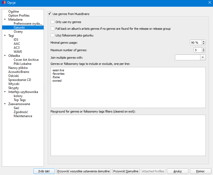Collapse the Tagi tree section
Viewport: 213px width, 175px height.
click(x=5, y=36)
